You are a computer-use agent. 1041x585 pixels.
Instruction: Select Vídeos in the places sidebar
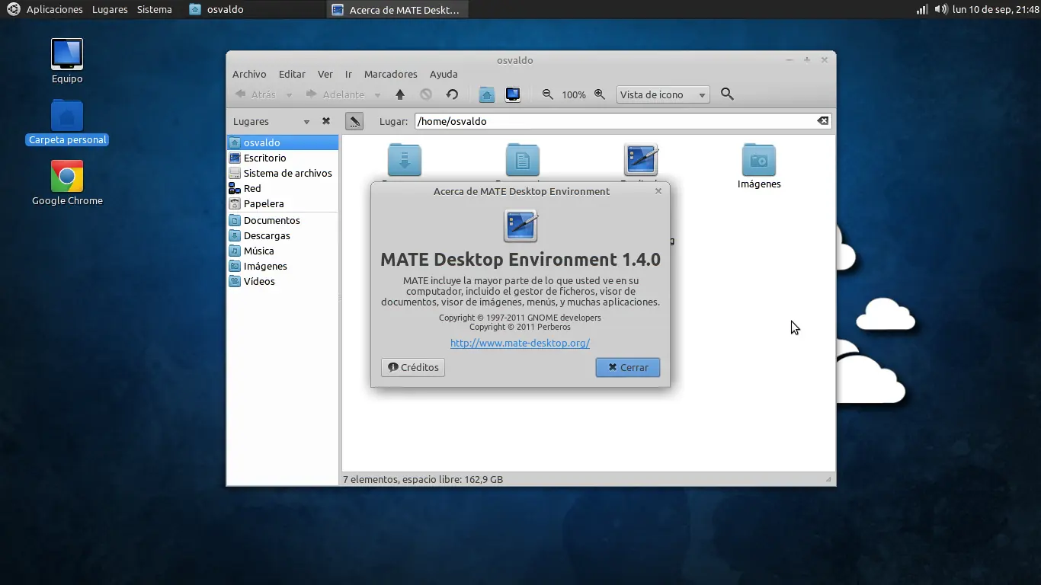coord(283,281)
